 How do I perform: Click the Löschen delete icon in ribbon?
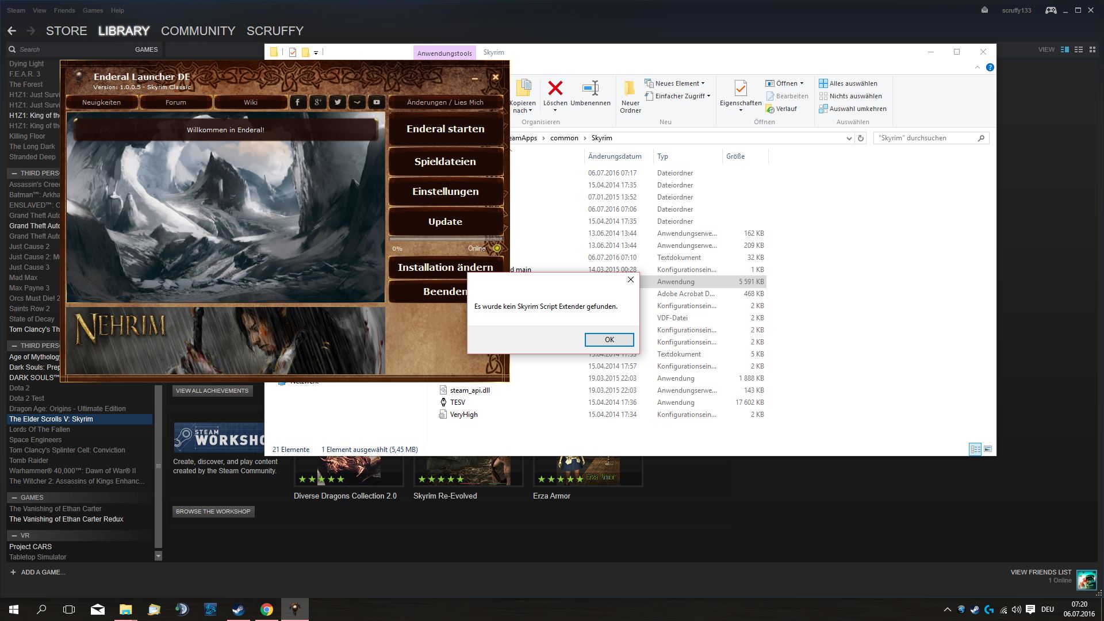[x=555, y=89]
